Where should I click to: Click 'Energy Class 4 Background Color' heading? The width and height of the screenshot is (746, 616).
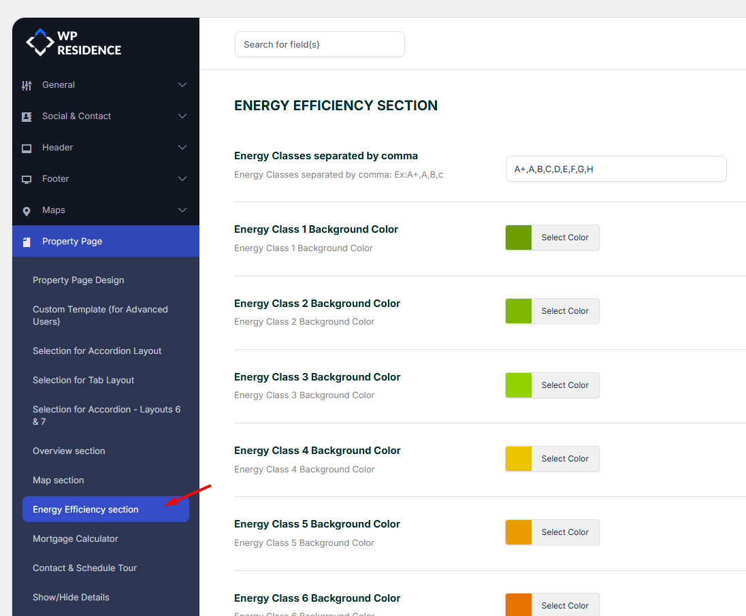coord(317,451)
